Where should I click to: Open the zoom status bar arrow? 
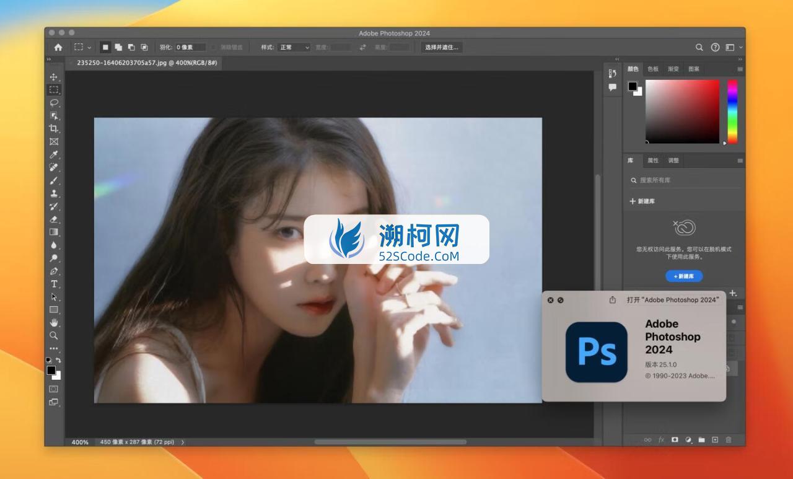pos(182,442)
